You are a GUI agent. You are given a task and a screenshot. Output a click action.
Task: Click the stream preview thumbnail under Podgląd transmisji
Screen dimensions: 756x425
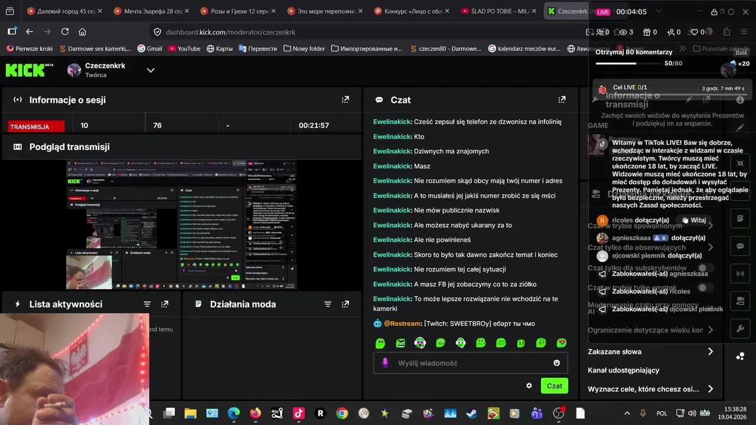tap(181, 225)
